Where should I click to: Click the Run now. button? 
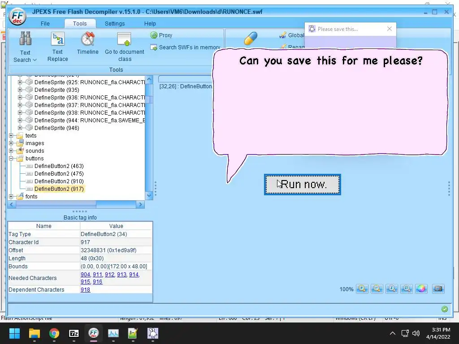tap(303, 184)
